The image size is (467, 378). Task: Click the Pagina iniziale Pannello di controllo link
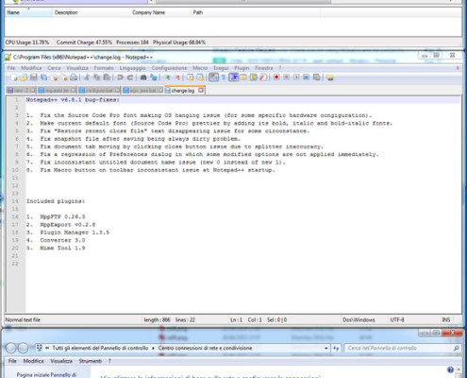46,375
